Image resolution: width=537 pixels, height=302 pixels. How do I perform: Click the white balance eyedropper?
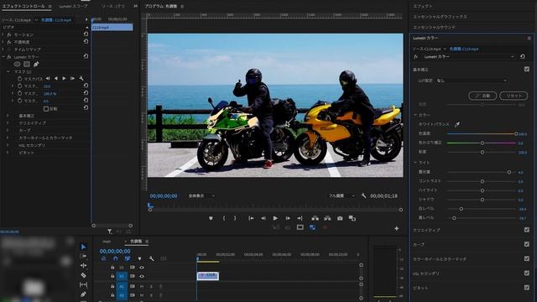click(456, 124)
